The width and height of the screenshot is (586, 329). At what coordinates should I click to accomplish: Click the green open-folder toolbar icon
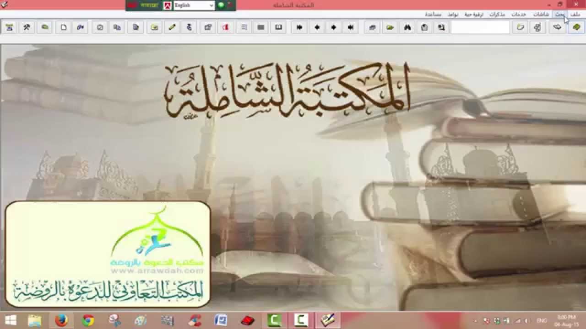pos(390,27)
